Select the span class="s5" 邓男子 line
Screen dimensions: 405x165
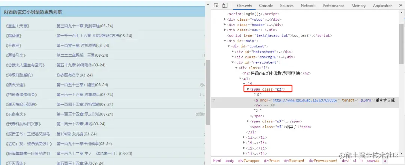pyautogui.click(x=281, y=127)
